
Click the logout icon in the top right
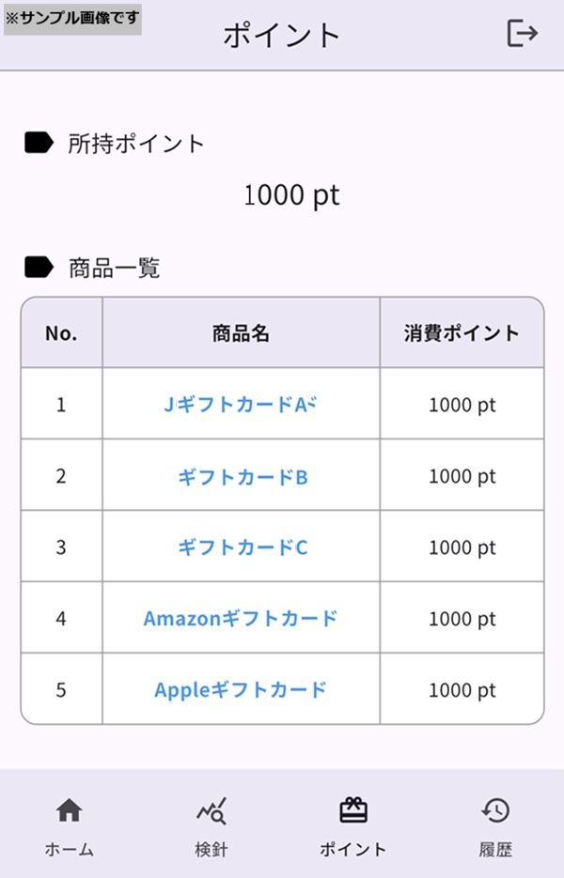520,32
